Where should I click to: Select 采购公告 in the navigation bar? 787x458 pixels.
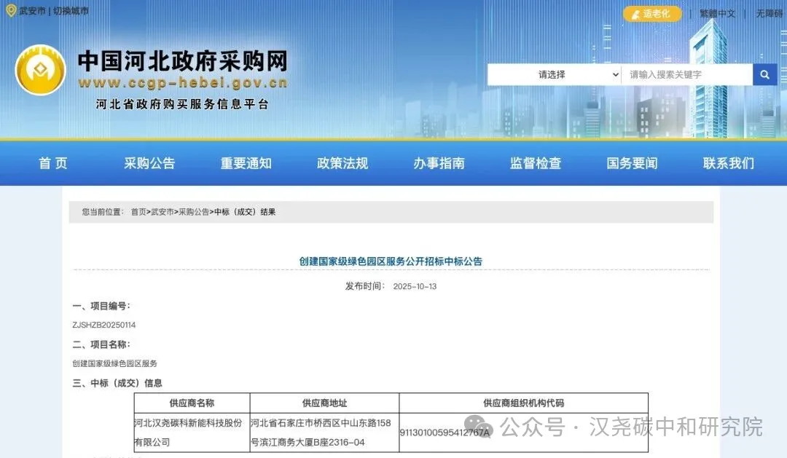coord(150,163)
